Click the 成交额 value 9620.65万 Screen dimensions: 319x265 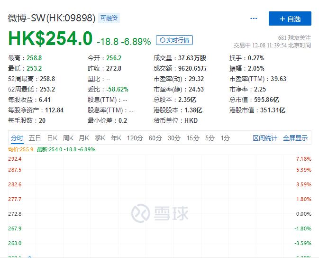pyautogui.click(x=192, y=68)
